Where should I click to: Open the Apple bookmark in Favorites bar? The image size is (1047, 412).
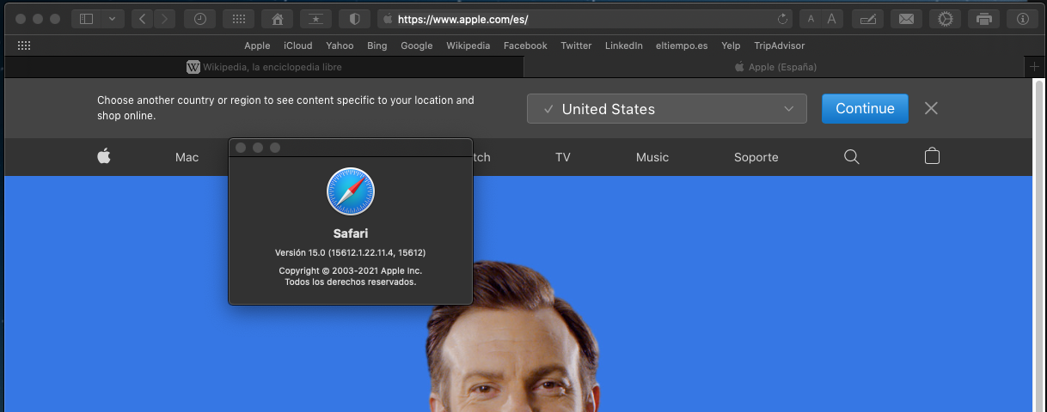pos(257,45)
